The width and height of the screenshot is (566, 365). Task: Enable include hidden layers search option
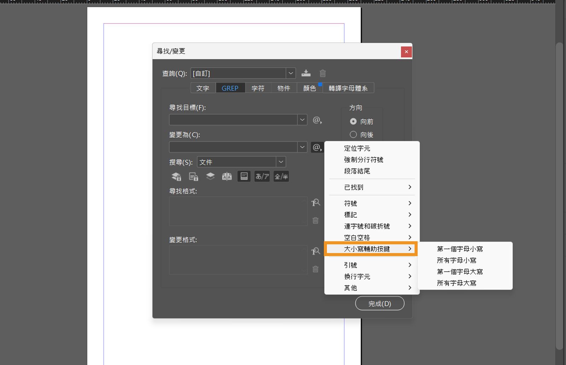(210, 176)
